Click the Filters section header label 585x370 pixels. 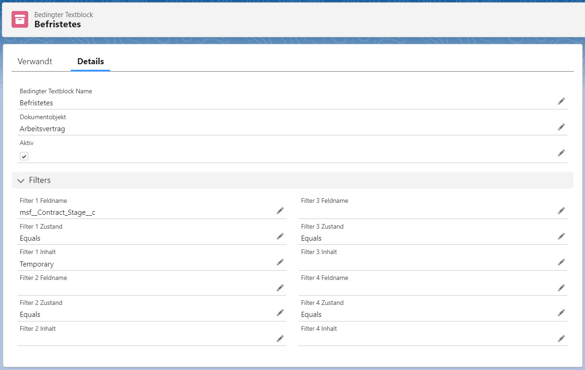point(40,180)
